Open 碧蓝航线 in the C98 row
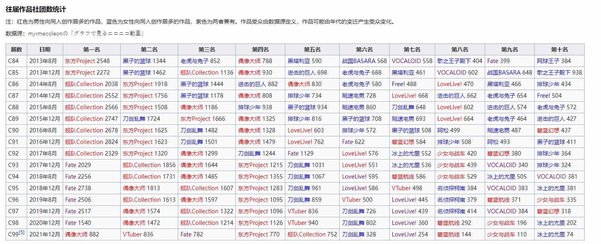 [x=448, y=223]
